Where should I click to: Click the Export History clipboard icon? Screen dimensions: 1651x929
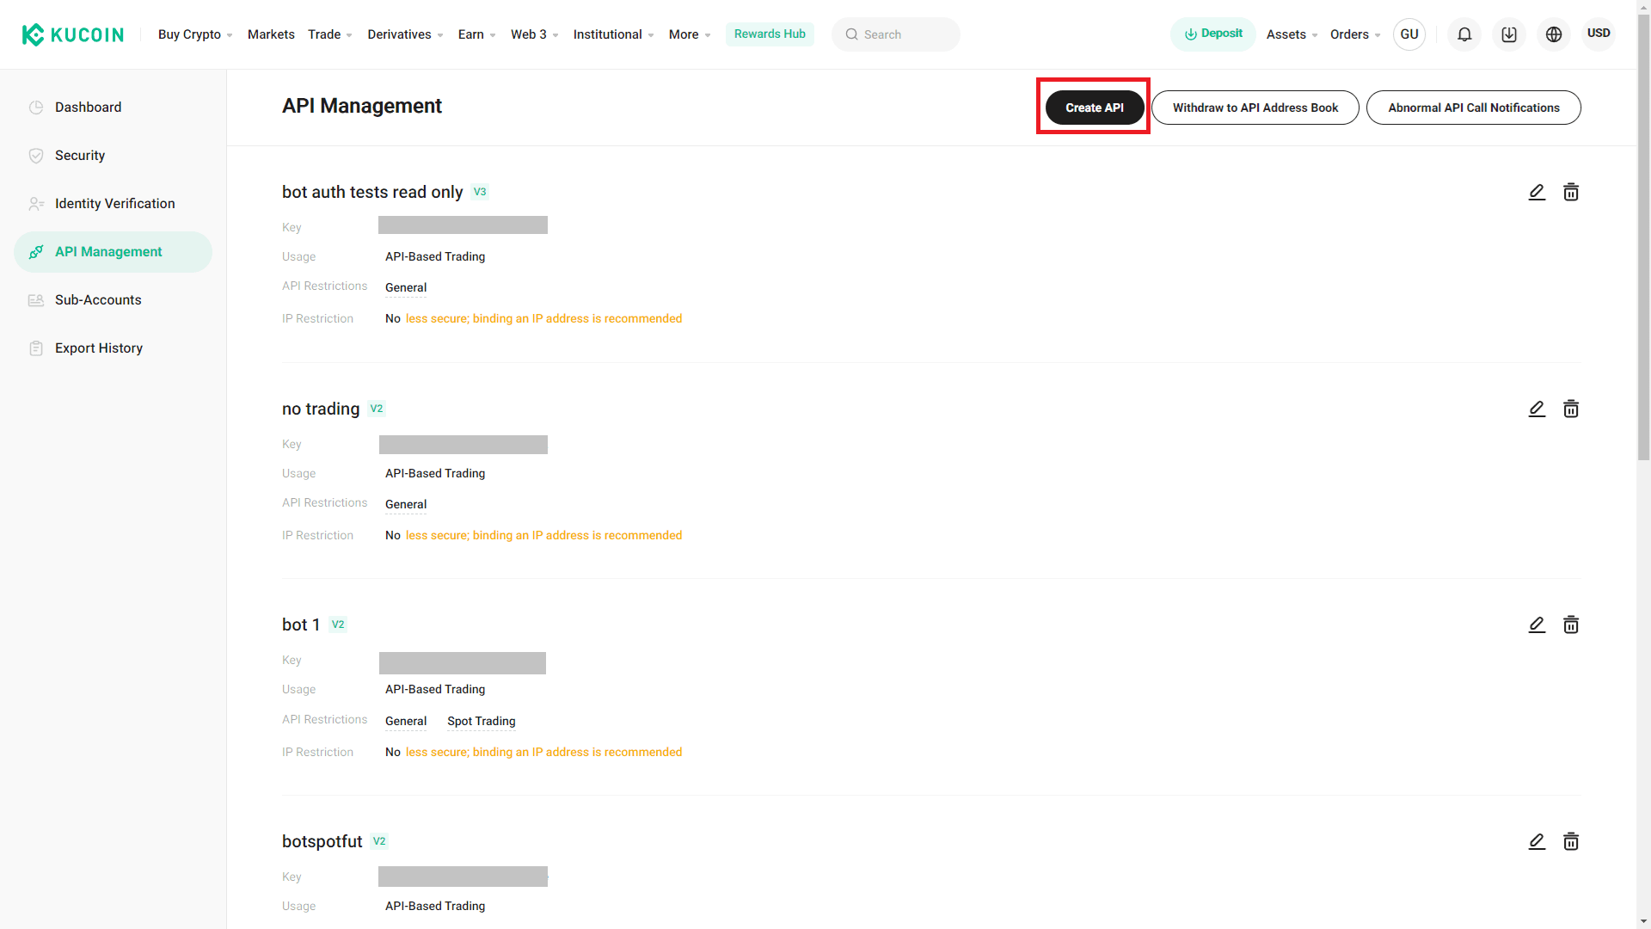pyautogui.click(x=36, y=348)
